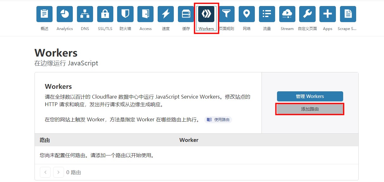Select the Workers chevrons icon
The height and width of the screenshot is (182, 384).
point(206,14)
